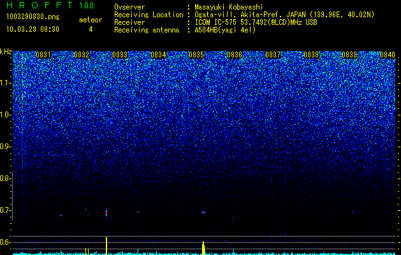
Task: Click the yellow signal bar cluster near 0835
Action: pyautogui.click(x=203, y=248)
